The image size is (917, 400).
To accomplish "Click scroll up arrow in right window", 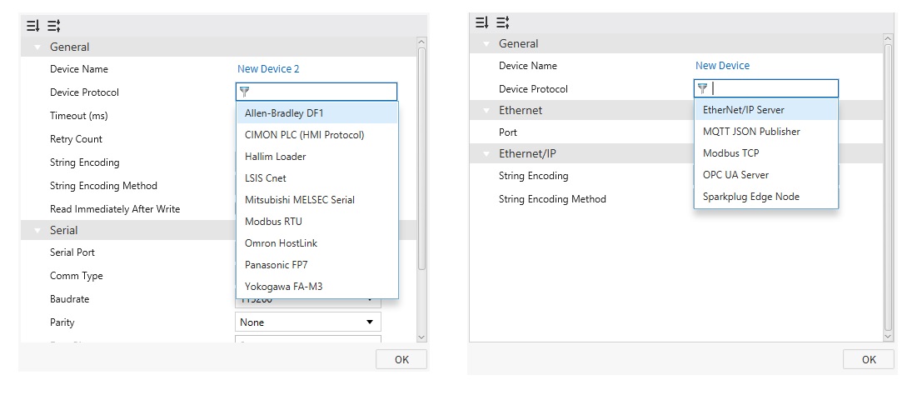I will click(889, 38).
